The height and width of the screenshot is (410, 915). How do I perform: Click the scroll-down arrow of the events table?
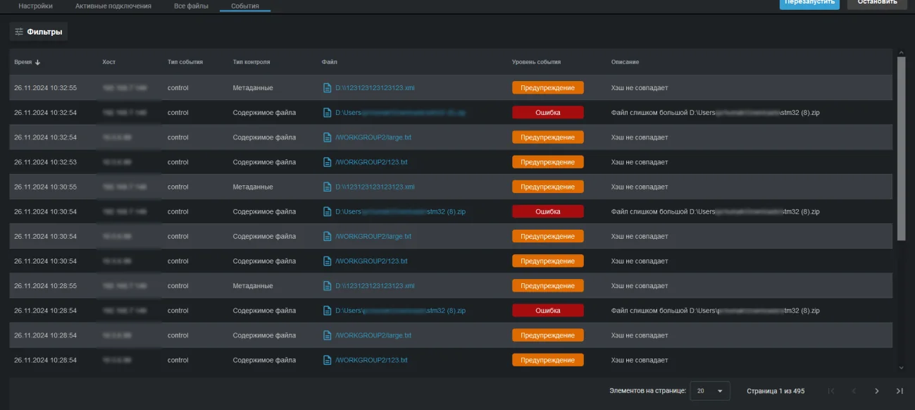tap(901, 368)
